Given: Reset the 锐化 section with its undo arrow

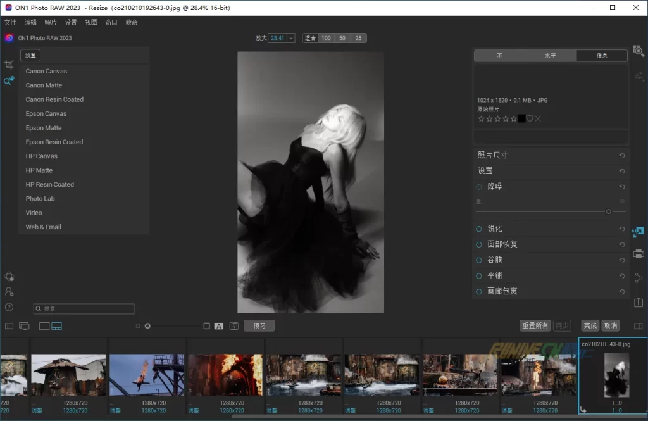Looking at the screenshot, I should (622, 229).
